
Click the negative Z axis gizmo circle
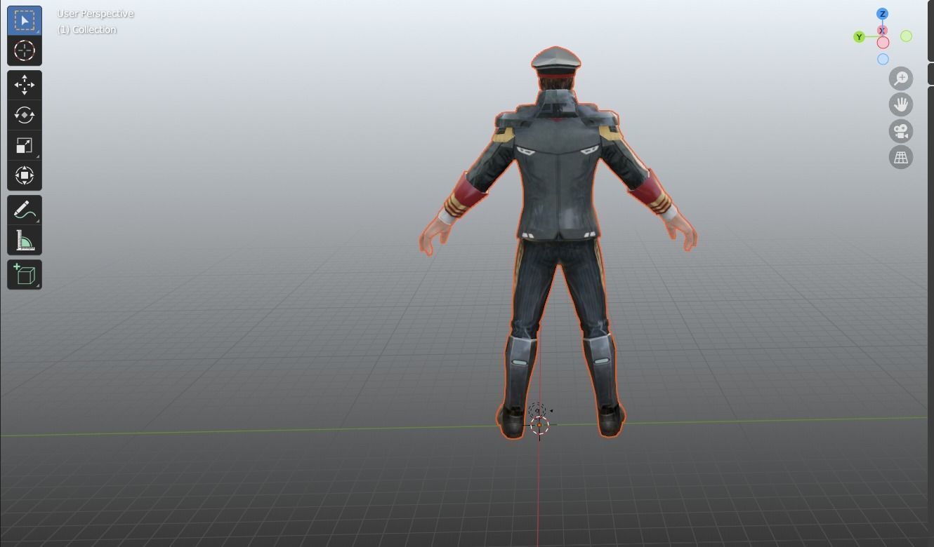pyautogui.click(x=883, y=60)
